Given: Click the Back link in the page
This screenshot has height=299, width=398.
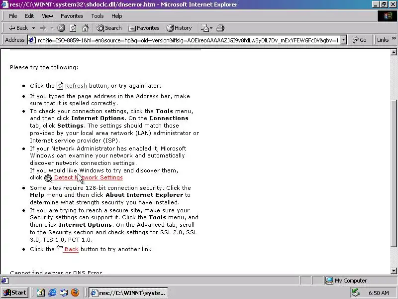Looking at the screenshot, I should (x=71, y=249).
